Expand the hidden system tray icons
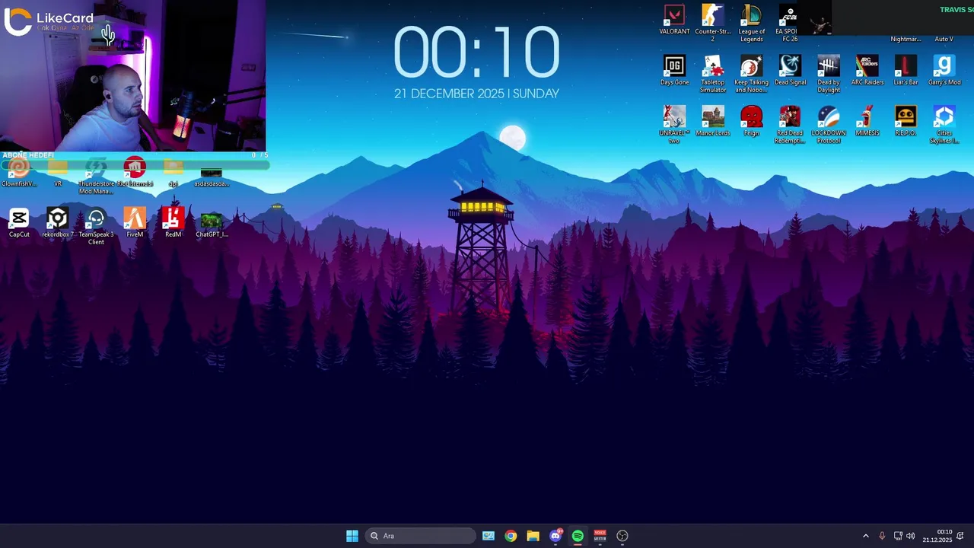Screen dimensions: 974x548 865,536
